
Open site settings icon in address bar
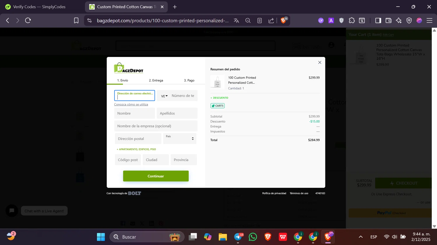(x=89, y=21)
